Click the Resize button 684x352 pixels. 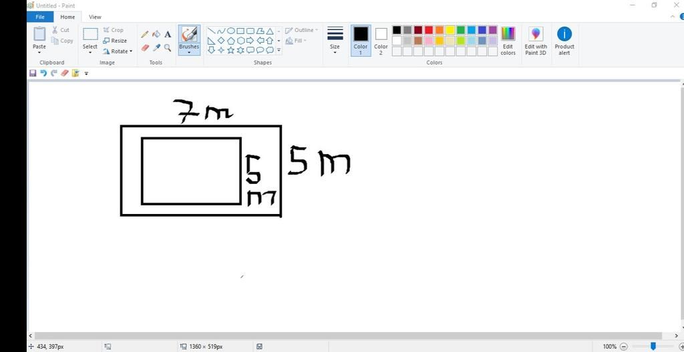116,41
